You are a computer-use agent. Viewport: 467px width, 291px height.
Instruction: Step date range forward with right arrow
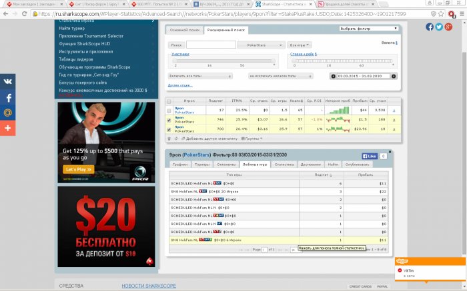click(394, 76)
